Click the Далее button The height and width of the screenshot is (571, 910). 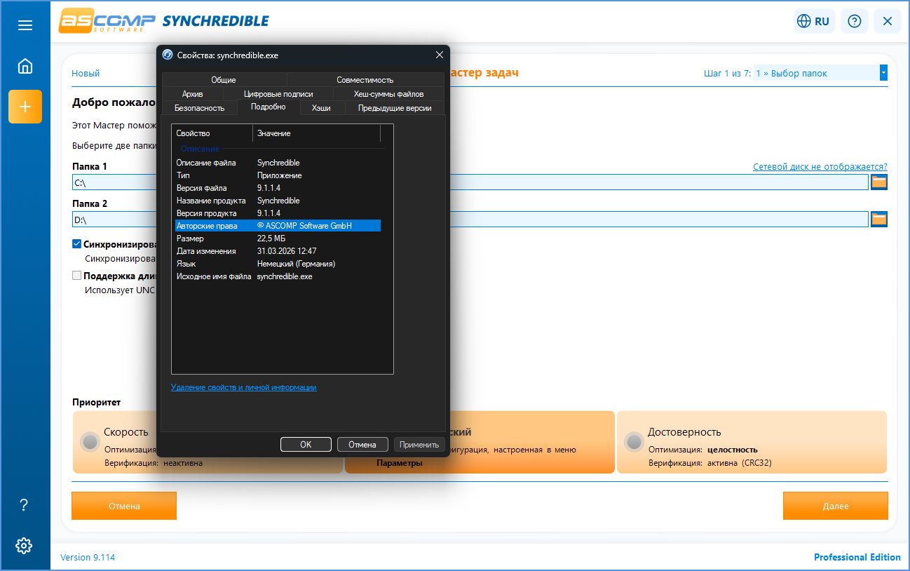pos(836,506)
